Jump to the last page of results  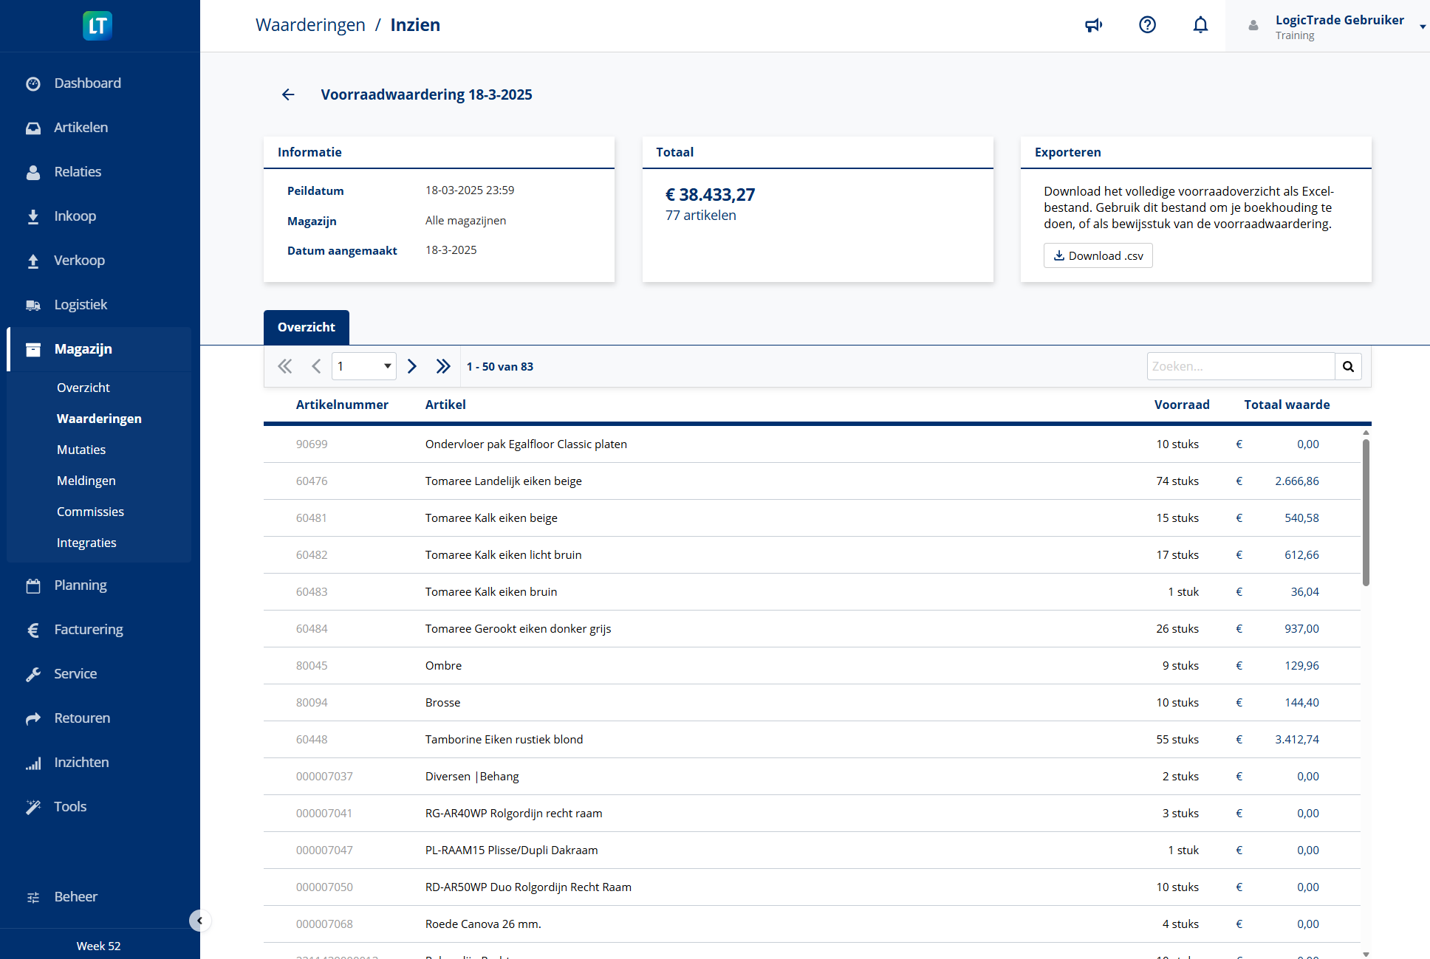[442, 366]
